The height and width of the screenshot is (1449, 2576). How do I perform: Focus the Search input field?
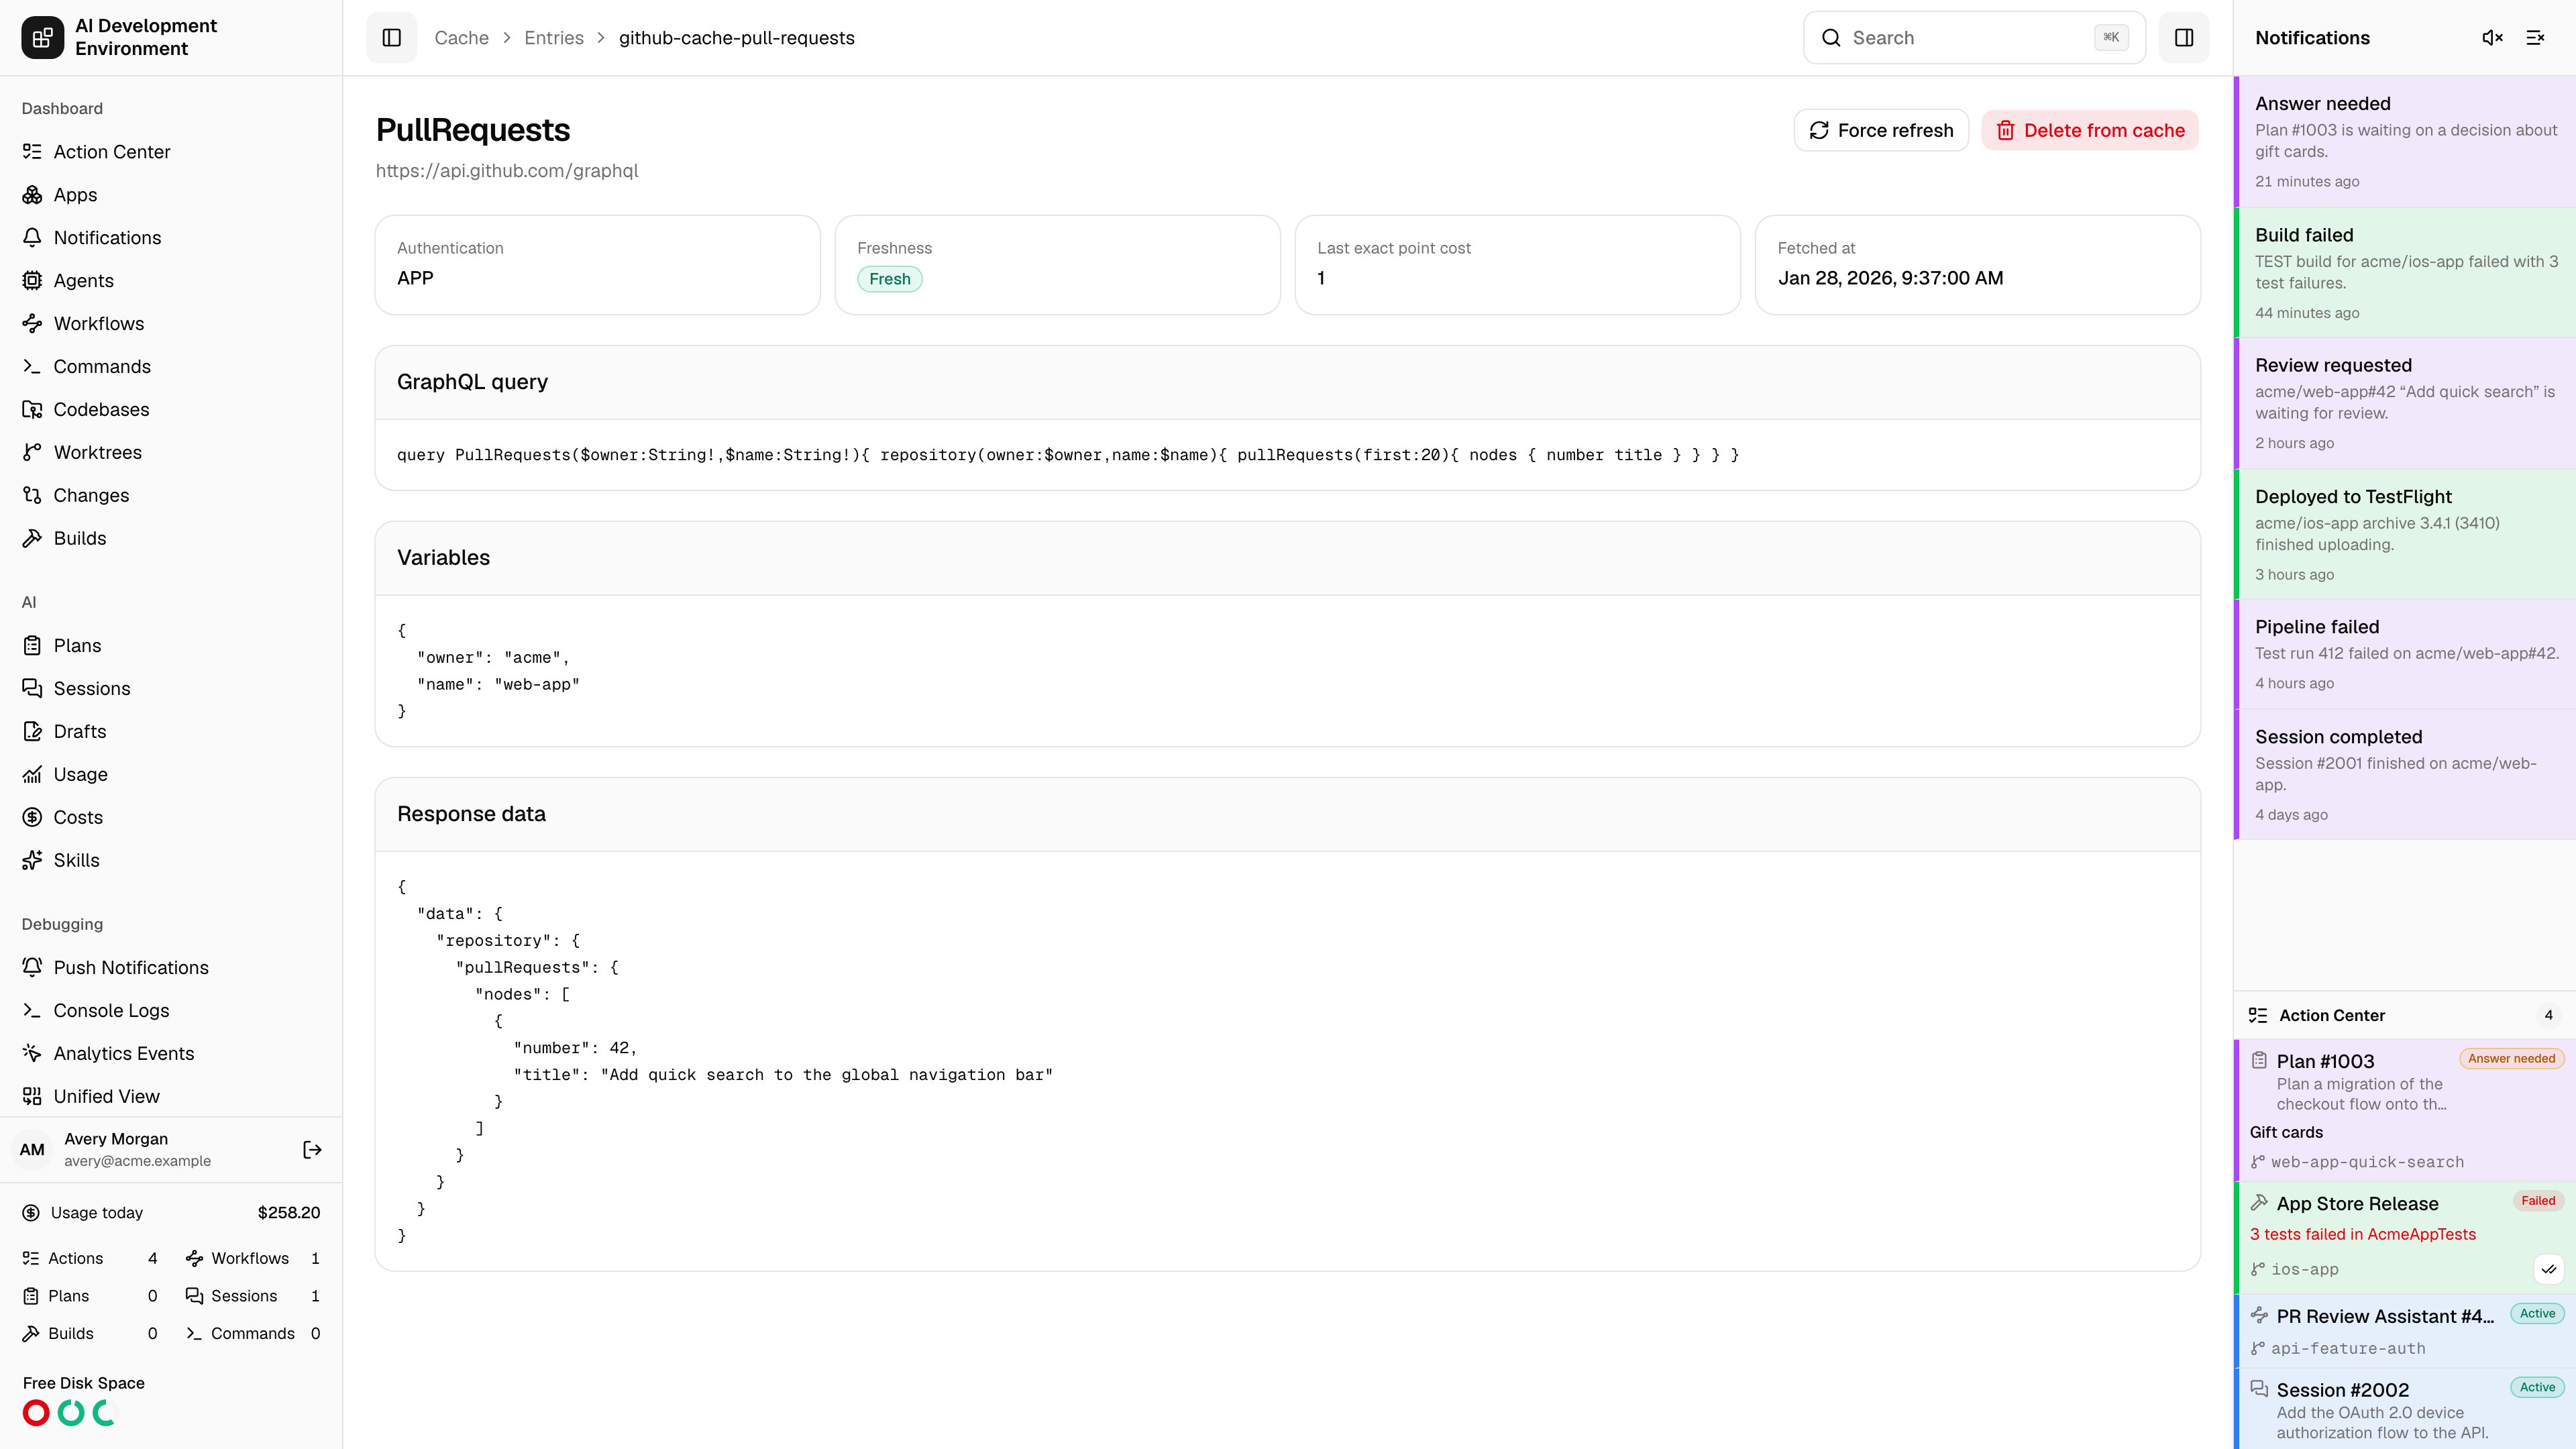click(x=1974, y=38)
